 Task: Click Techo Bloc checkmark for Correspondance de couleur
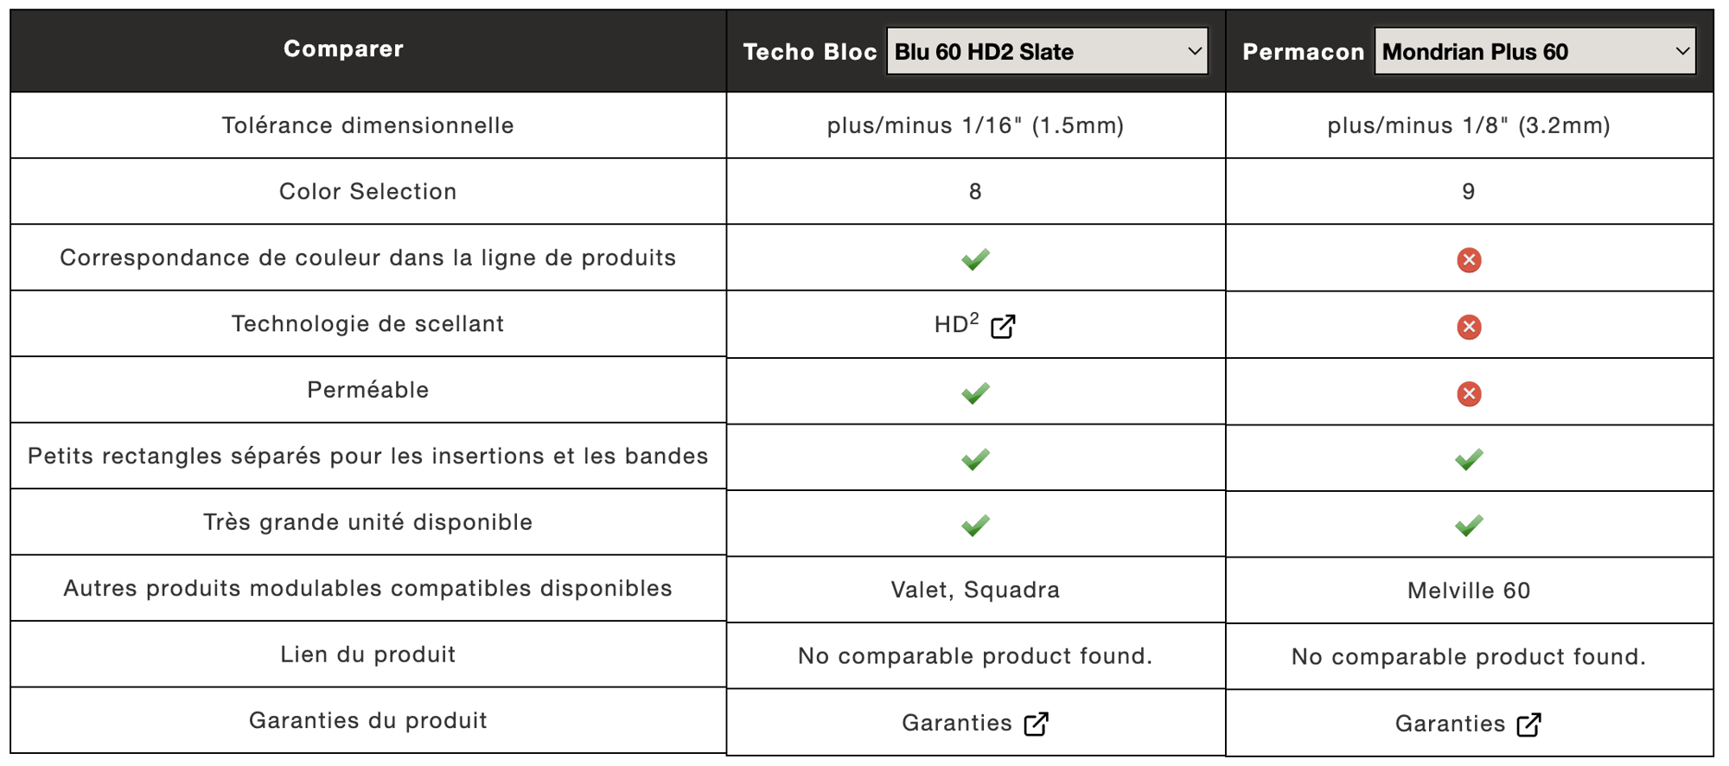tap(975, 259)
